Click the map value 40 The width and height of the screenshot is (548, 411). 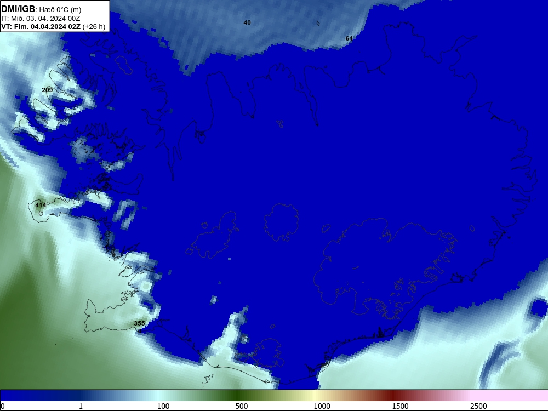point(247,22)
